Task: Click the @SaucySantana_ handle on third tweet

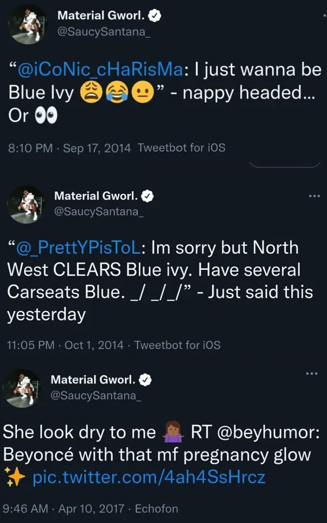Action: [x=95, y=396]
